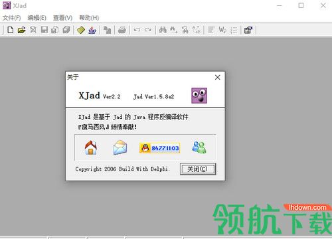Image resolution: width=332 pixels, height=239 pixels.
Task: Click the XJad Java 程序反编译软件 description line
Action: coord(133,117)
